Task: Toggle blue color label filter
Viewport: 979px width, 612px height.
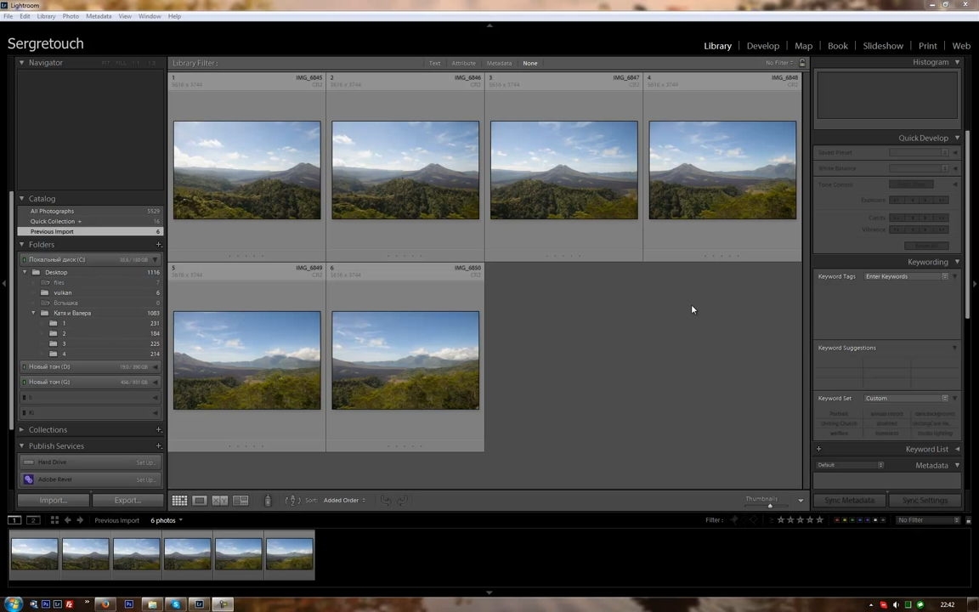Action: click(x=860, y=520)
